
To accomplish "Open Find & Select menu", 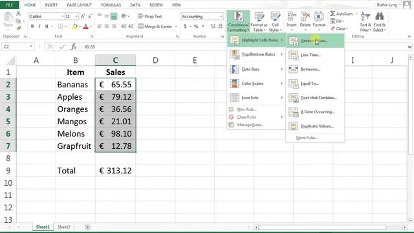I will (380, 21).
